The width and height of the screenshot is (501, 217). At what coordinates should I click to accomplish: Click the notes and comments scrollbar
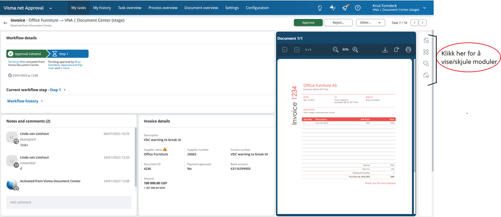coord(136,156)
